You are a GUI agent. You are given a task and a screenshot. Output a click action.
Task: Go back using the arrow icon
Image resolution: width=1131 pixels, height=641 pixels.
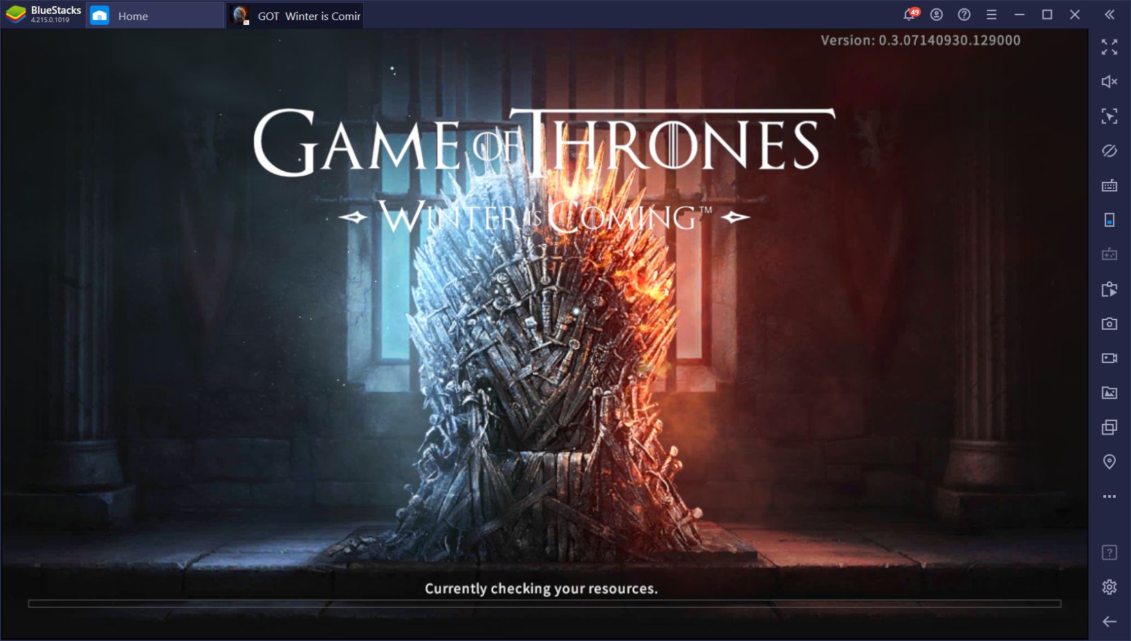pyautogui.click(x=1110, y=622)
